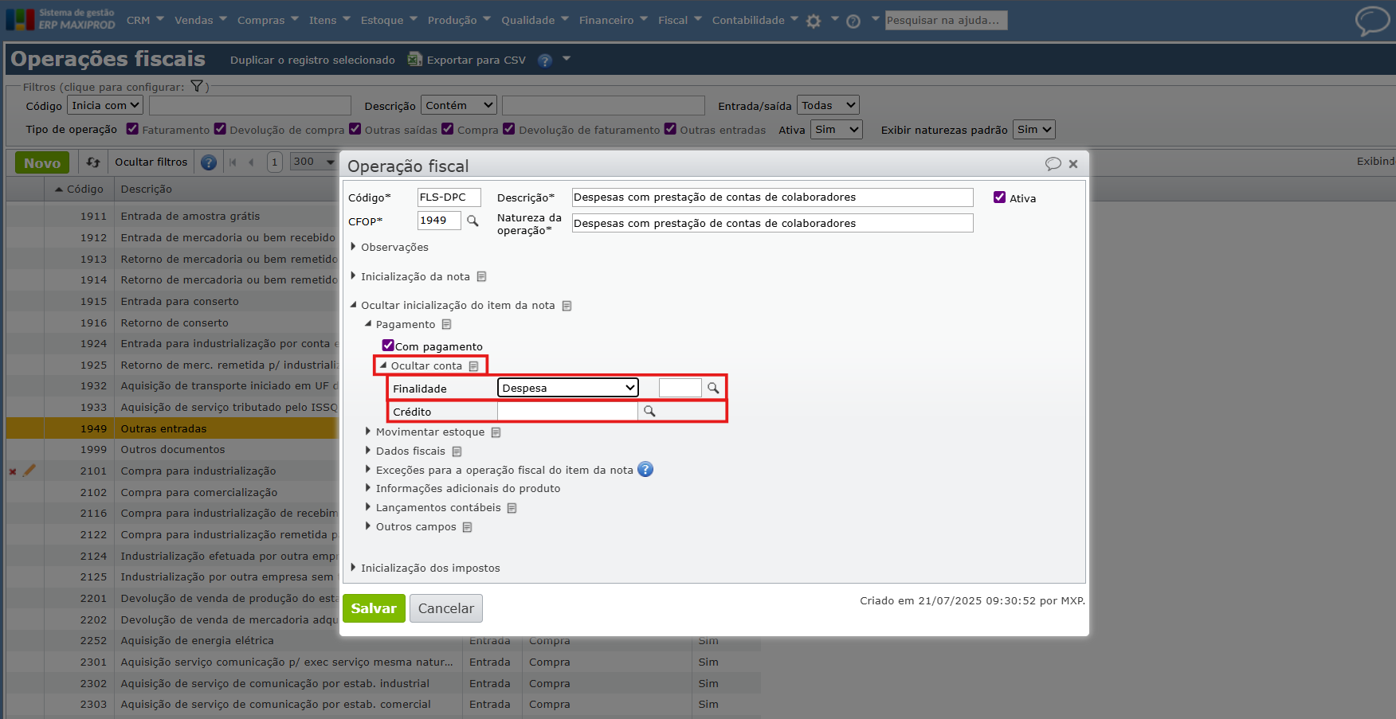Expand the Movimentar estoque section

tap(368, 432)
